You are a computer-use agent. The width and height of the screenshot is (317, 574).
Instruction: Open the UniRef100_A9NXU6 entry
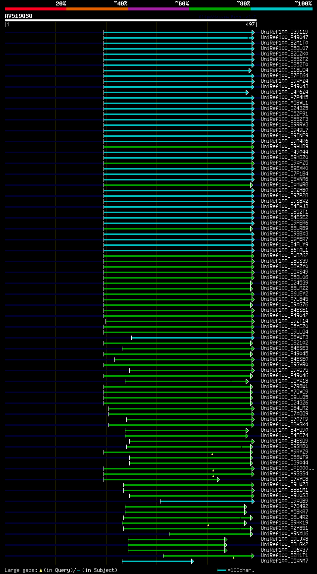[x=284, y=534]
